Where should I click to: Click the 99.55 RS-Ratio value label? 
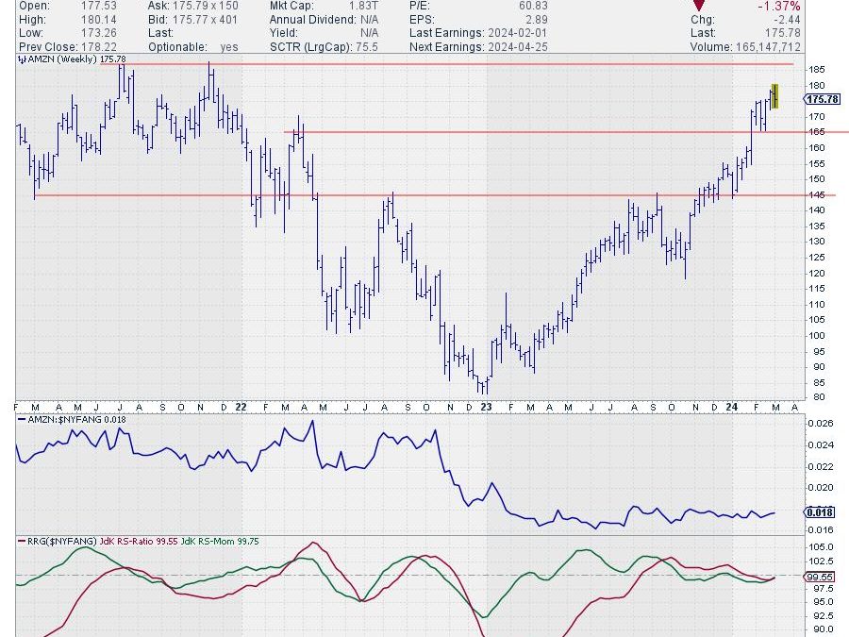click(x=821, y=578)
